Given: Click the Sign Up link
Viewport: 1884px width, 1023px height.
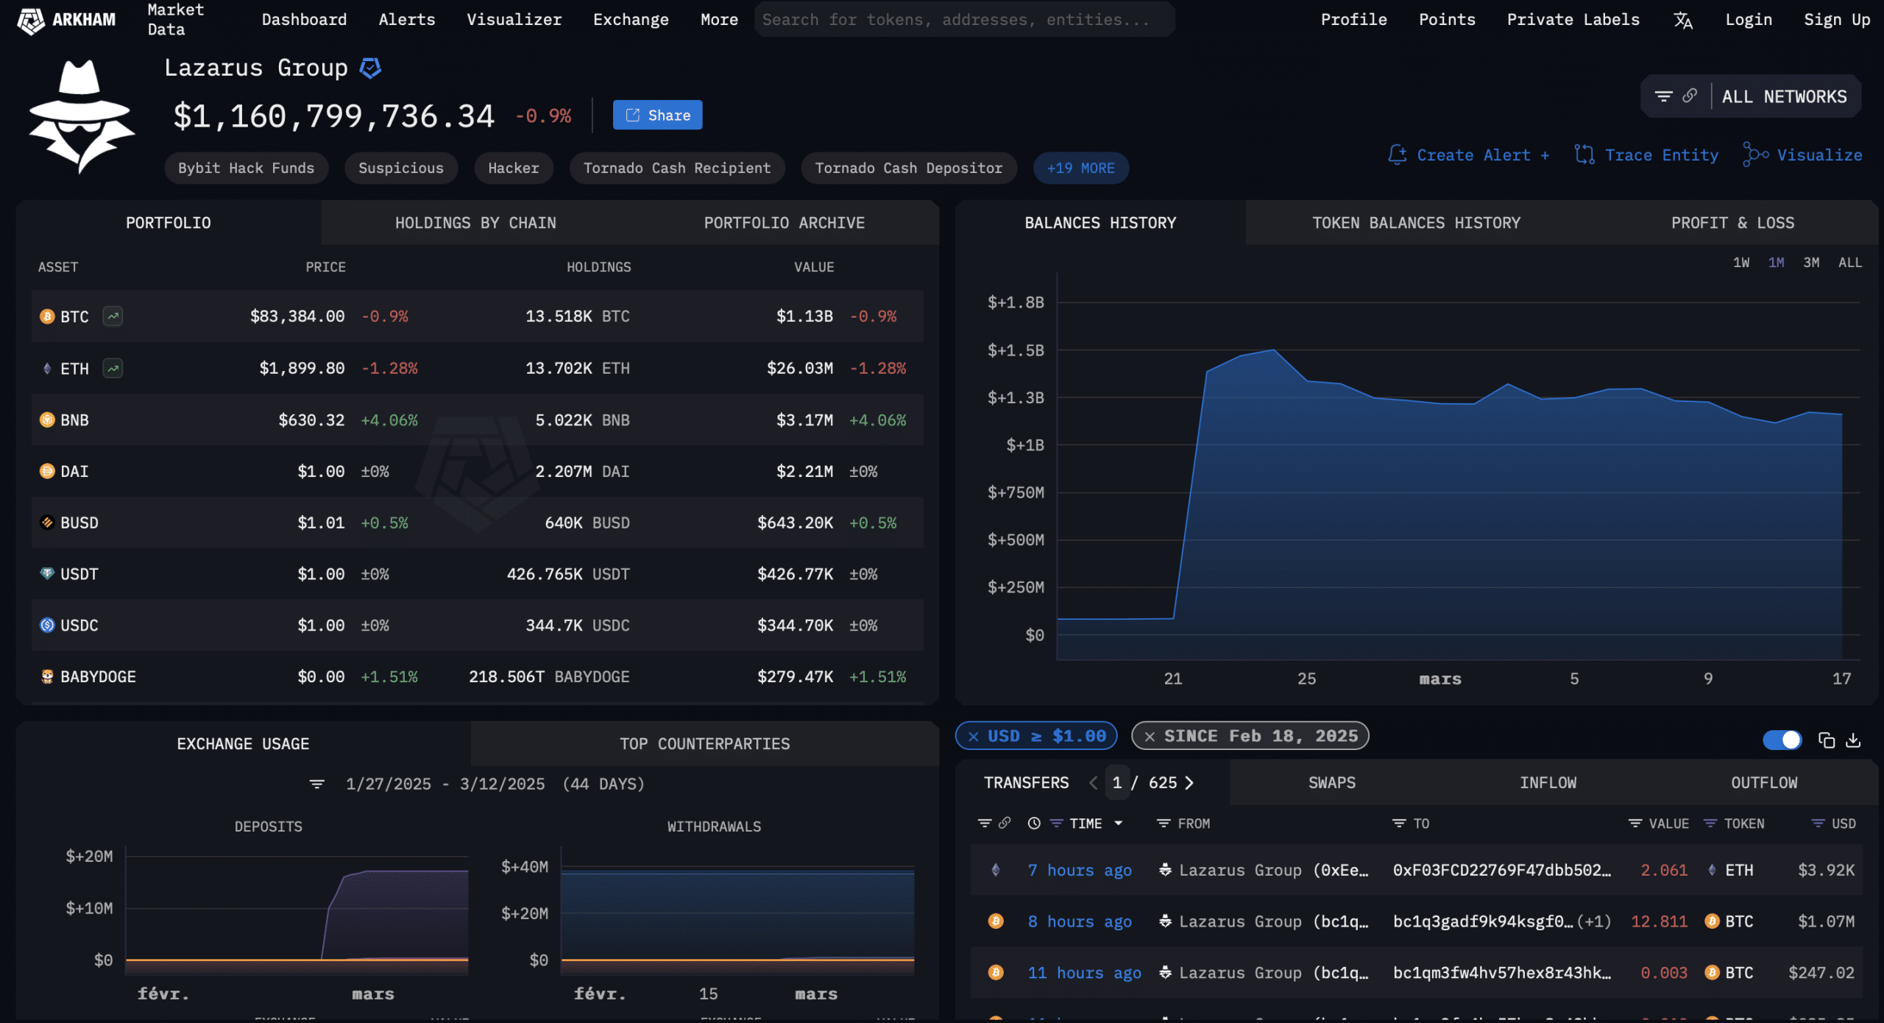Looking at the screenshot, I should (1836, 20).
